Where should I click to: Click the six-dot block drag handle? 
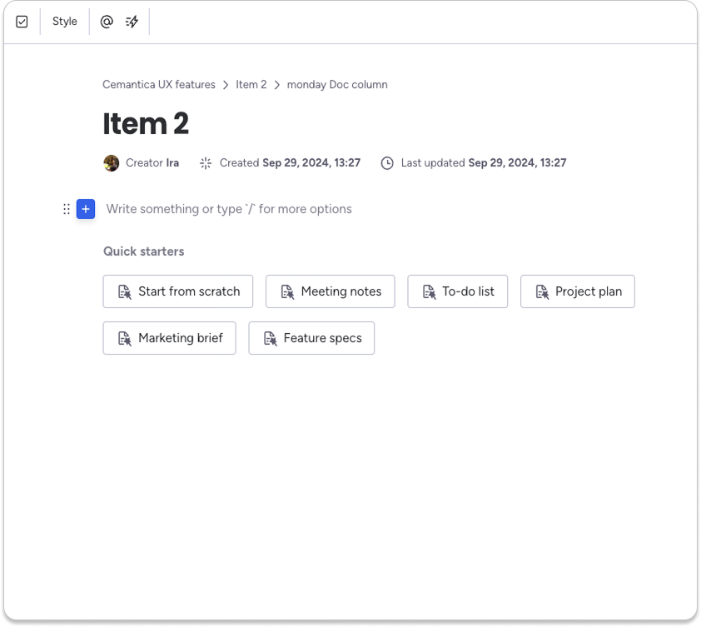click(x=66, y=209)
